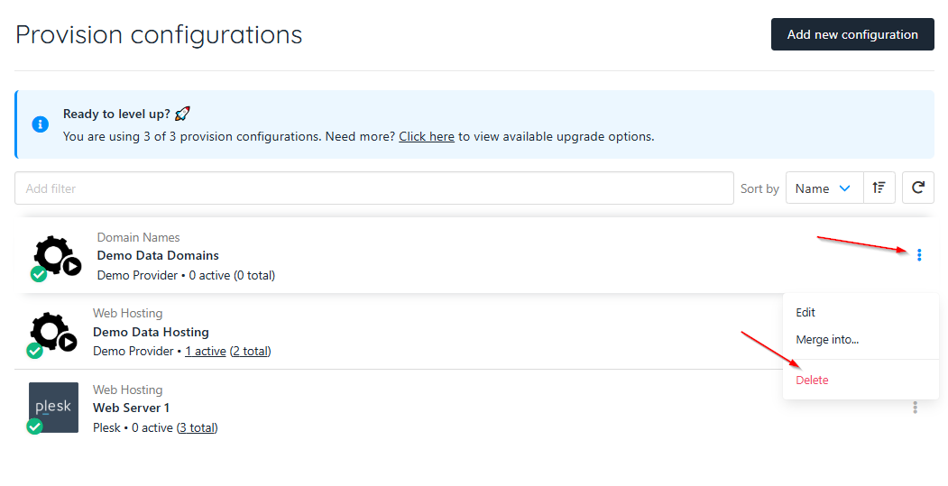Open the Demo Data Domains three-dot menu
Screen dimensions: 948x486
coord(919,255)
